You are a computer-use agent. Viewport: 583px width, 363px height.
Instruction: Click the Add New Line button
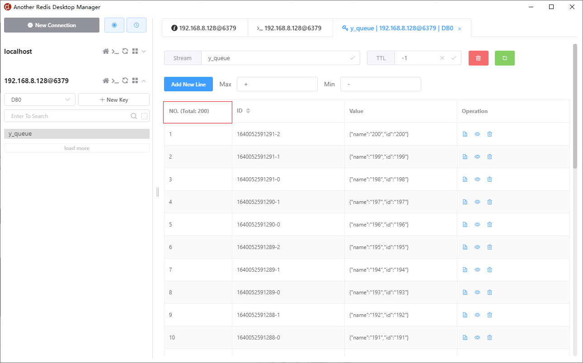[x=188, y=84]
